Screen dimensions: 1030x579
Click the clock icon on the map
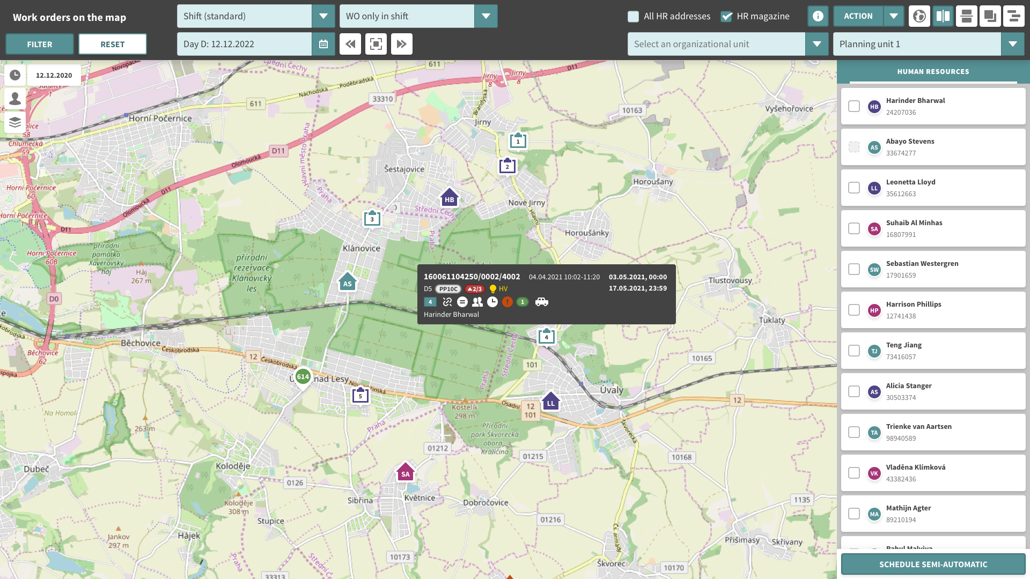15,75
